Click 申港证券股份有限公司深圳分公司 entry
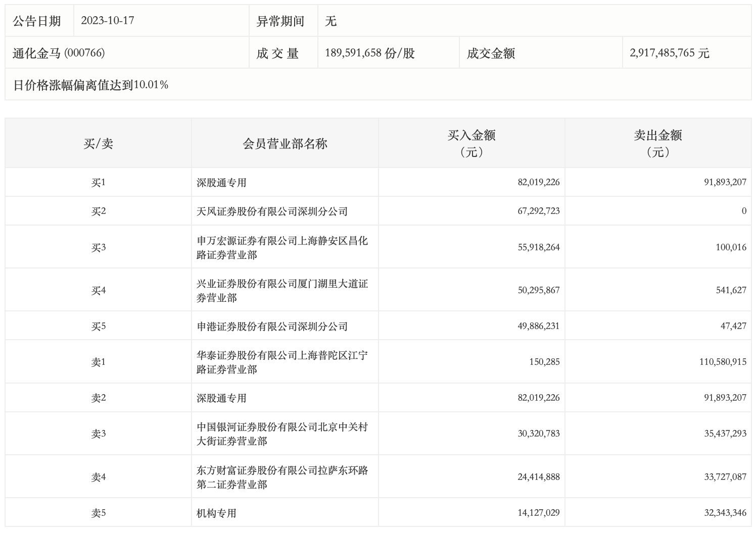This screenshot has height=538, width=755. click(272, 327)
